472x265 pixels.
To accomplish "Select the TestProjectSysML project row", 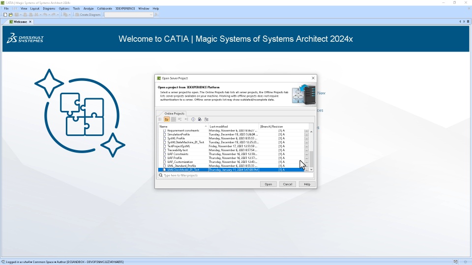I will pos(231,146).
